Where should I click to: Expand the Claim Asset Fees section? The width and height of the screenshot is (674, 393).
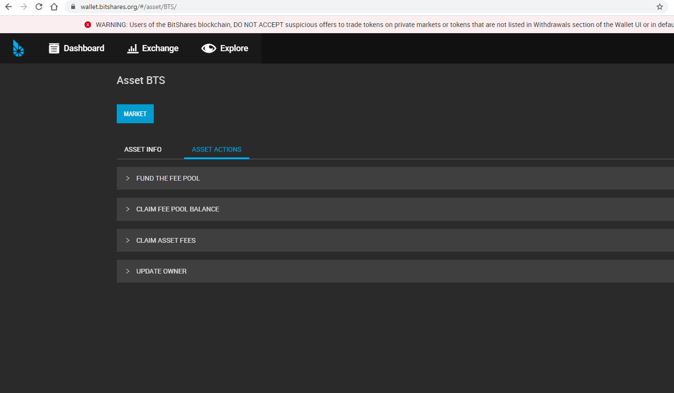coord(395,240)
